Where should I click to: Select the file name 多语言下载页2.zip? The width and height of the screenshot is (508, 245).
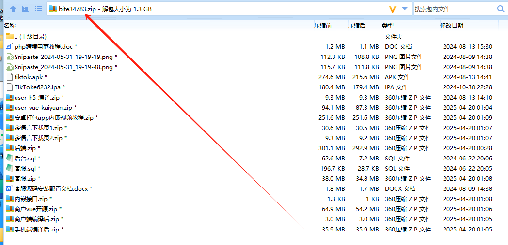pos(39,138)
